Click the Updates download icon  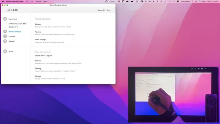[5, 36]
